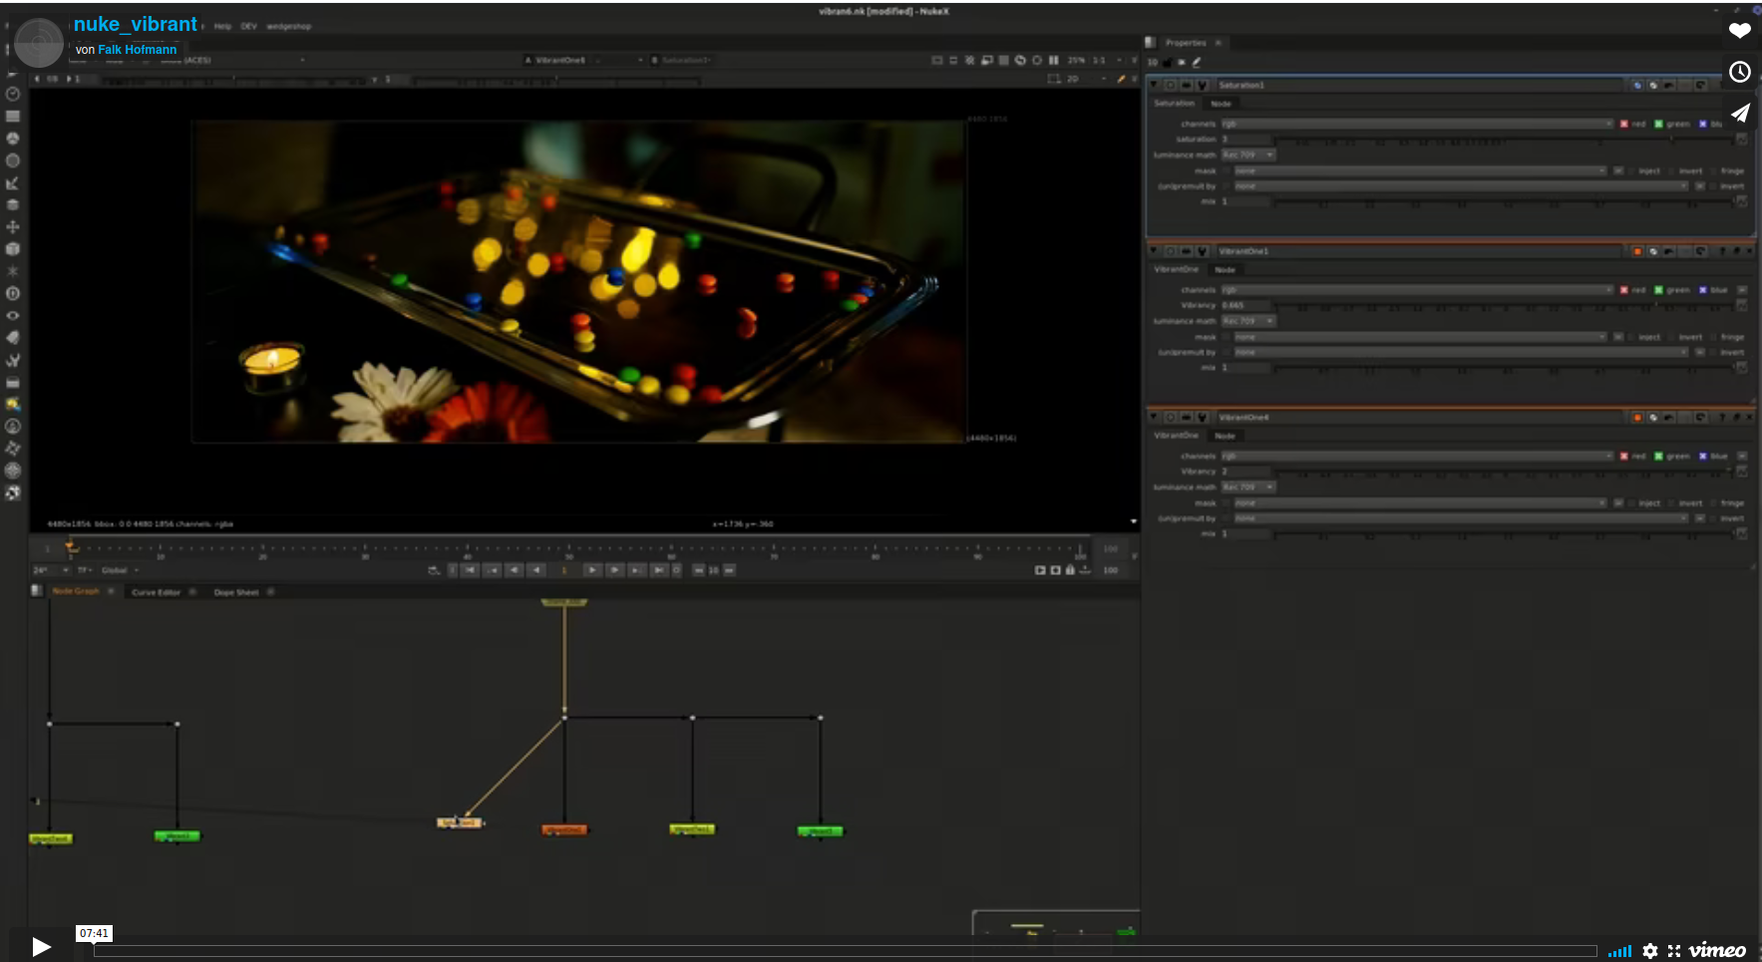Toggle the invert mask checkbox in VibrantOne1
This screenshot has width=1762, height=962.
(1672, 337)
